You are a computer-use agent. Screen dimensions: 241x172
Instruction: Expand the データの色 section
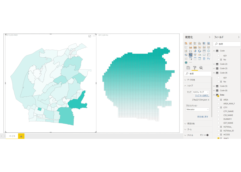(198, 80)
